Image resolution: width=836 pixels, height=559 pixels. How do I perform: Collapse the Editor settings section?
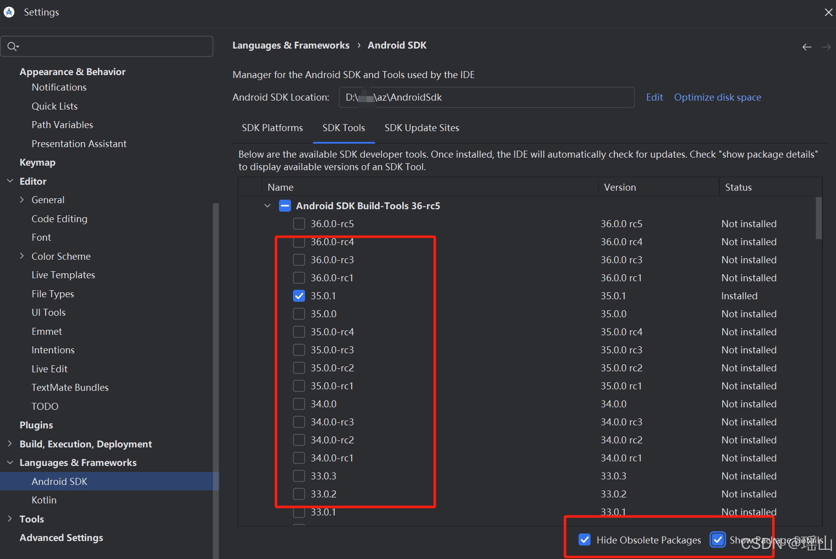click(x=10, y=181)
